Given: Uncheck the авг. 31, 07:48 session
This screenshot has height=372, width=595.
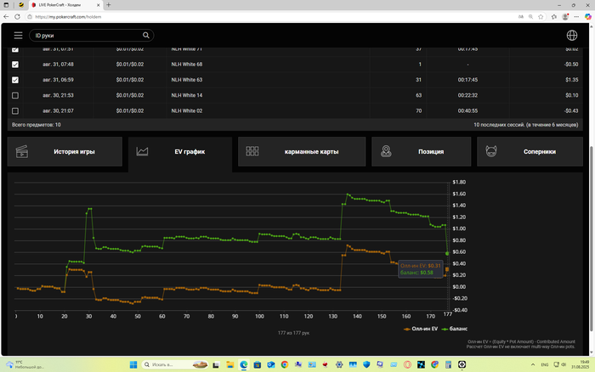Looking at the screenshot, I should tap(15, 65).
